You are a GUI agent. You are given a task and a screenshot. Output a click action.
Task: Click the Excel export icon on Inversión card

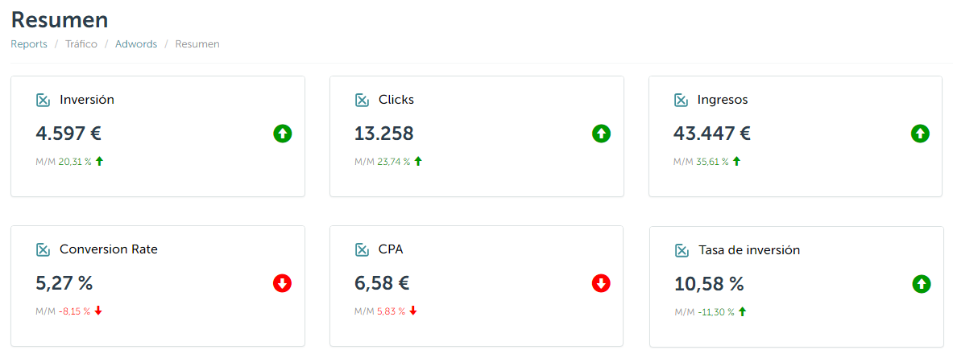pyautogui.click(x=44, y=100)
